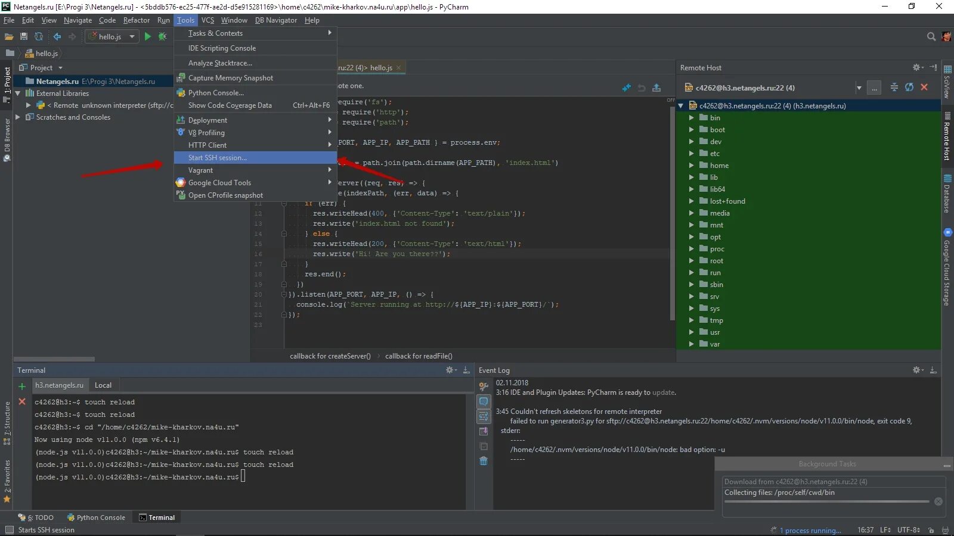The width and height of the screenshot is (954, 536).
Task: Close terminal session with red X
Action: (22, 401)
